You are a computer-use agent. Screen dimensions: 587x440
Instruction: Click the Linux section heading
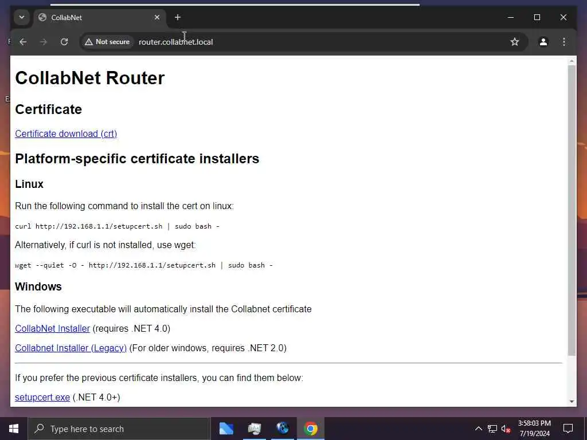pyautogui.click(x=29, y=184)
